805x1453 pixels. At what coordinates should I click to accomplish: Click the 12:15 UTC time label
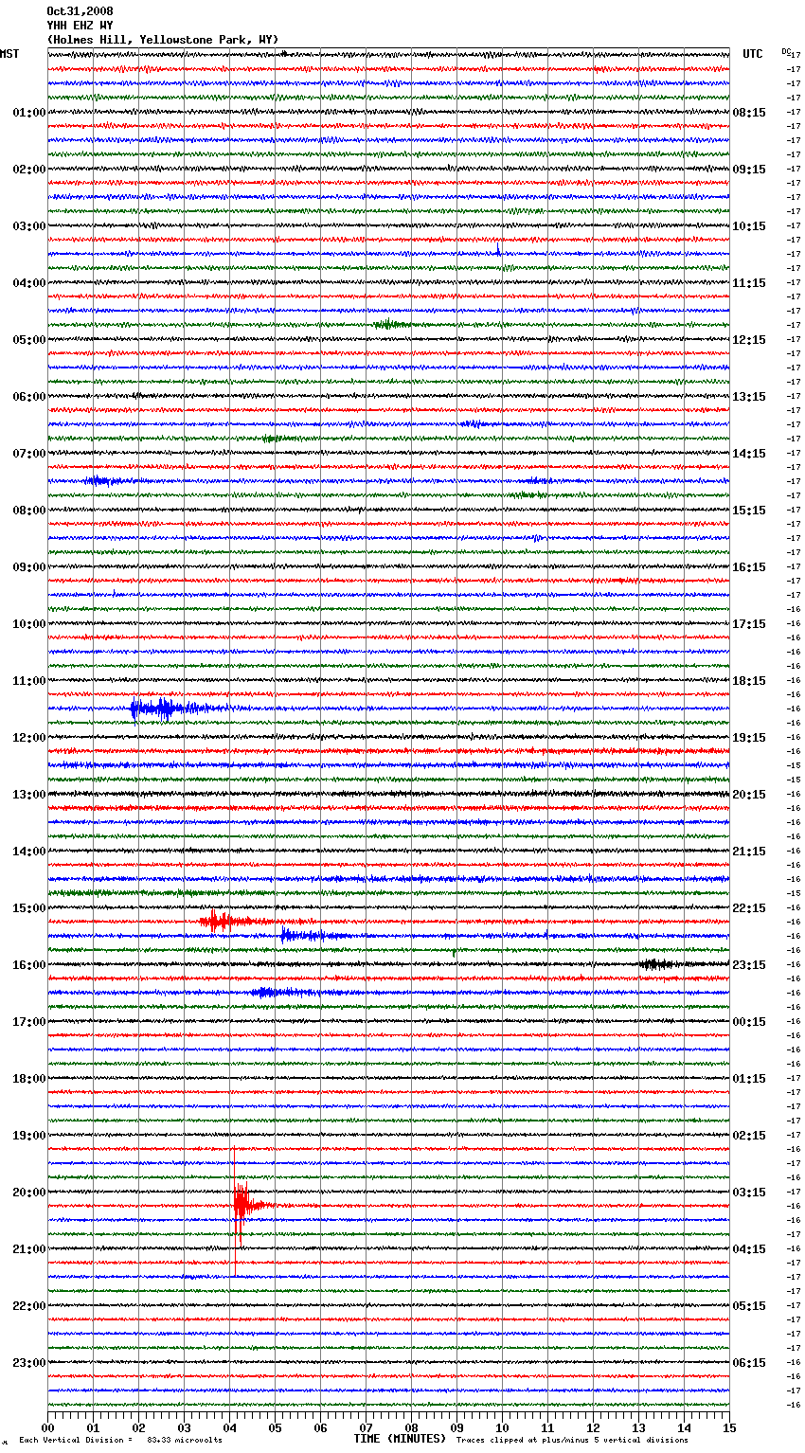[x=749, y=340]
